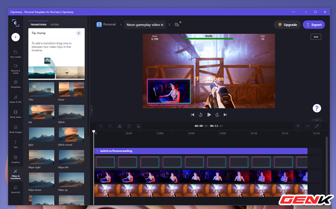The image size is (336, 209).
Task: Open the window title bar more options
Action: [x=293, y=12]
